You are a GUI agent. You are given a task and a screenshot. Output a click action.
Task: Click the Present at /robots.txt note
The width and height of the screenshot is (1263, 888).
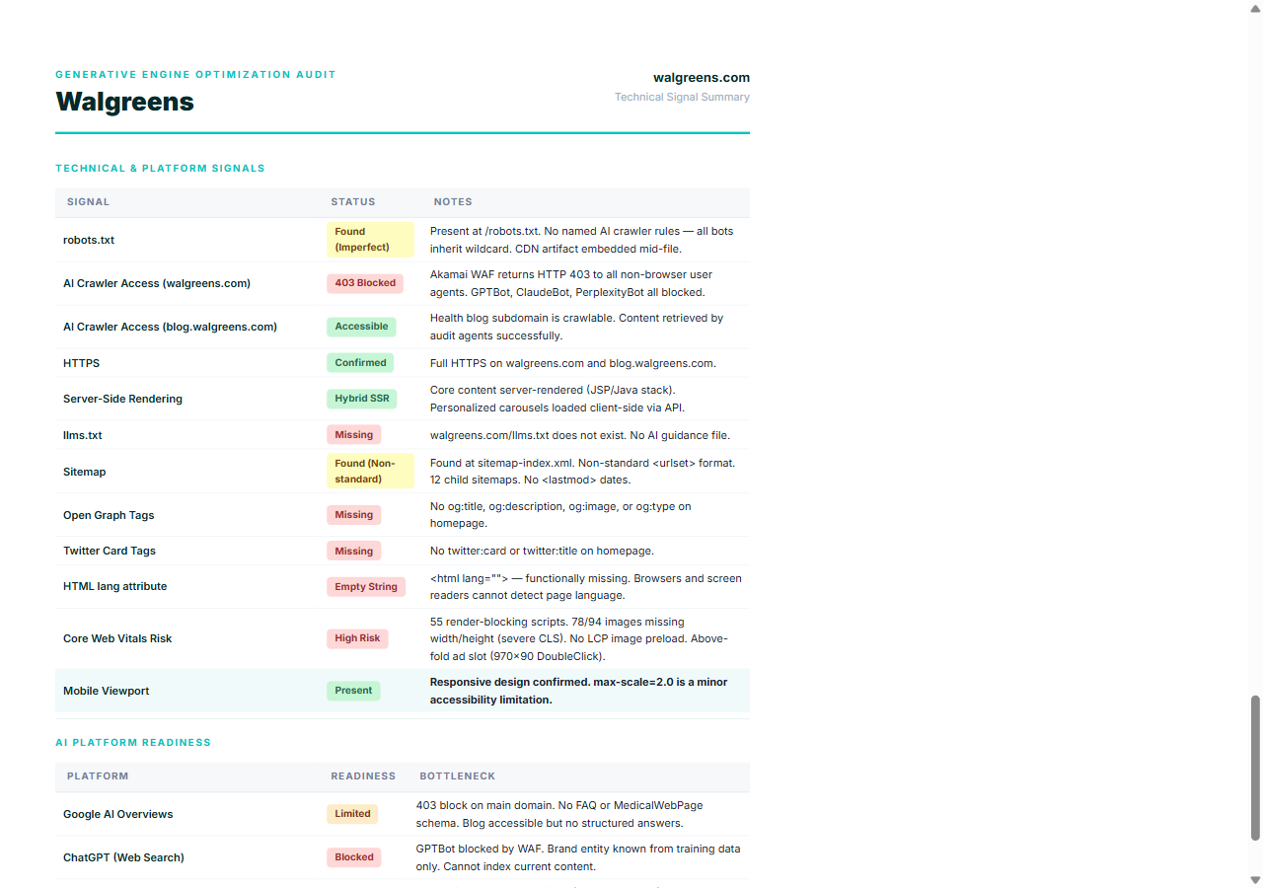(x=581, y=240)
